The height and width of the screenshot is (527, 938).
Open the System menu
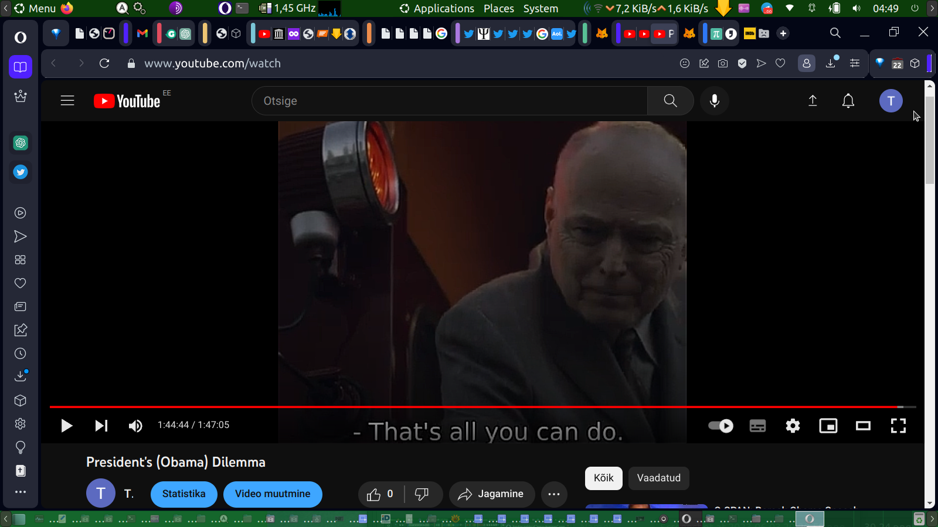[x=541, y=8]
